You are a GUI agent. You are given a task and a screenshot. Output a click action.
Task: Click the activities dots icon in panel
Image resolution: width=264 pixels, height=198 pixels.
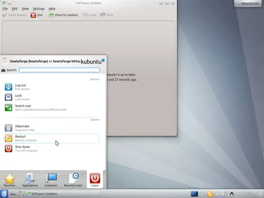pos(13,194)
